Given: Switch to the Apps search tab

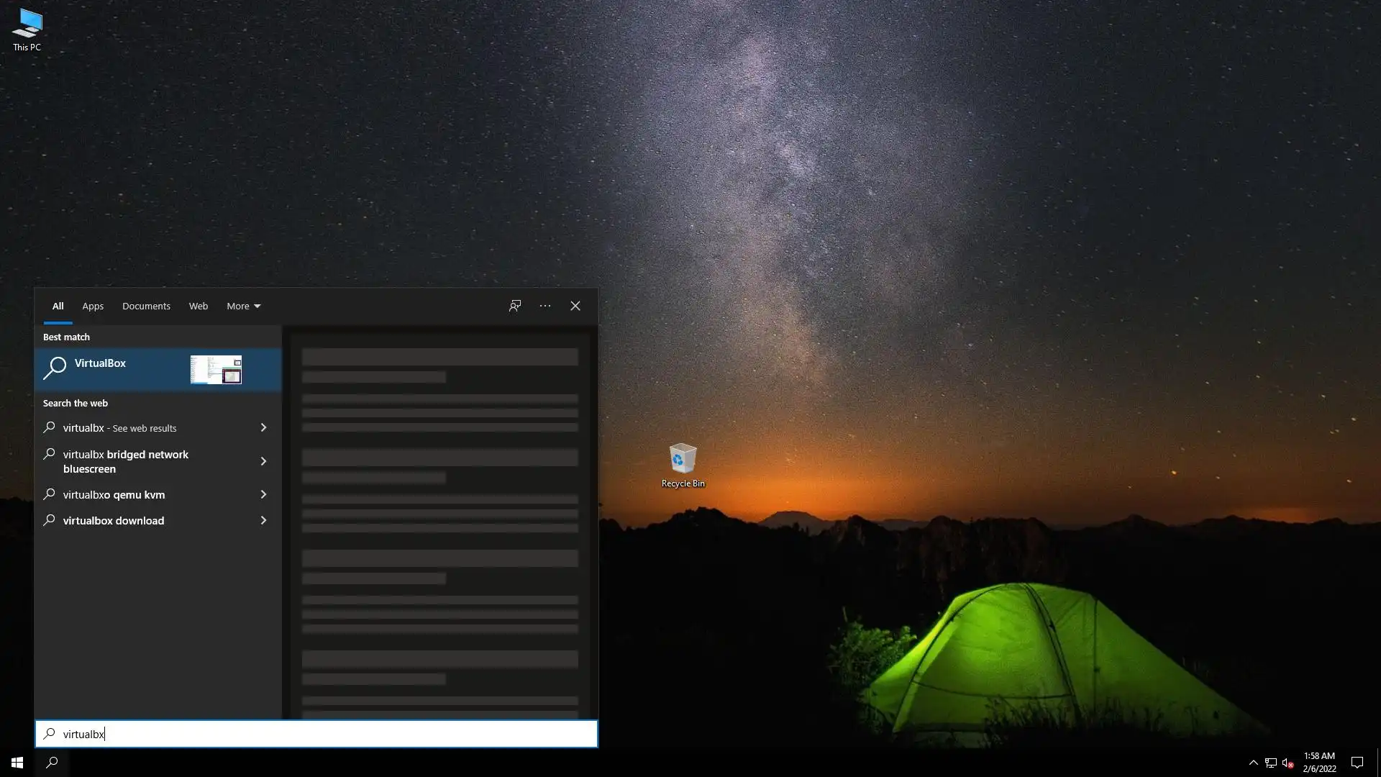Looking at the screenshot, I should 93,306.
